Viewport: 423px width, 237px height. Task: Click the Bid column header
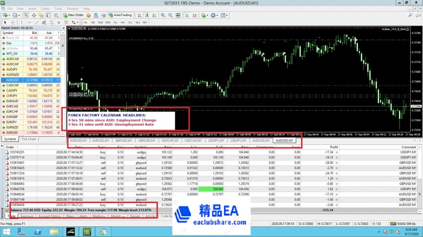[34, 33]
